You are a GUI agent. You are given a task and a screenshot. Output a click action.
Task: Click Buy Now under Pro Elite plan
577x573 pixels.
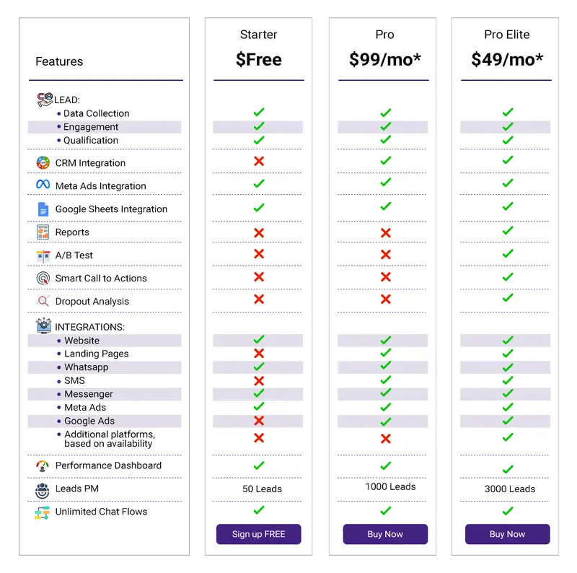[x=508, y=534]
